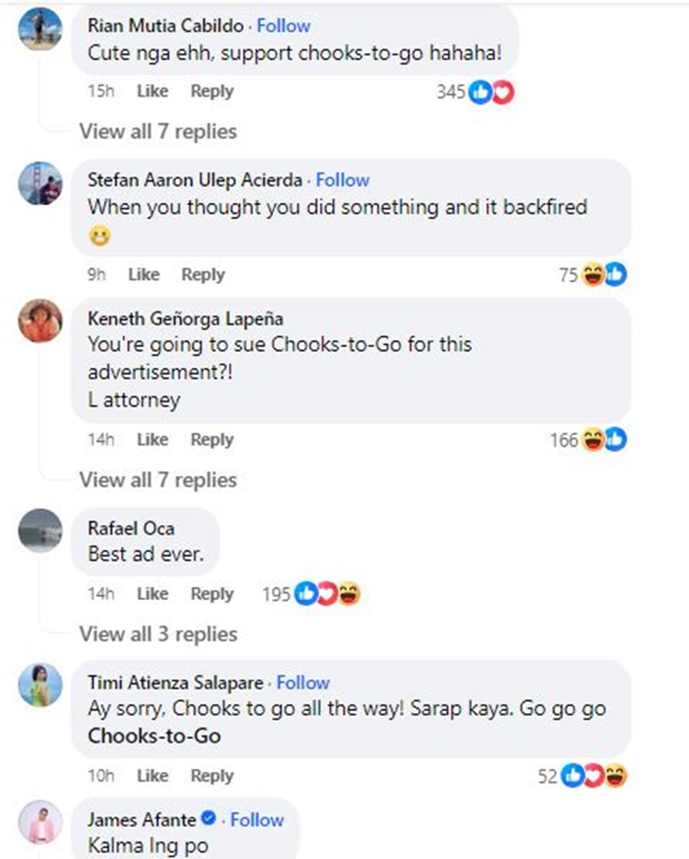
Task: Follow Rian Mutia Cabildo
Action: 284,26
